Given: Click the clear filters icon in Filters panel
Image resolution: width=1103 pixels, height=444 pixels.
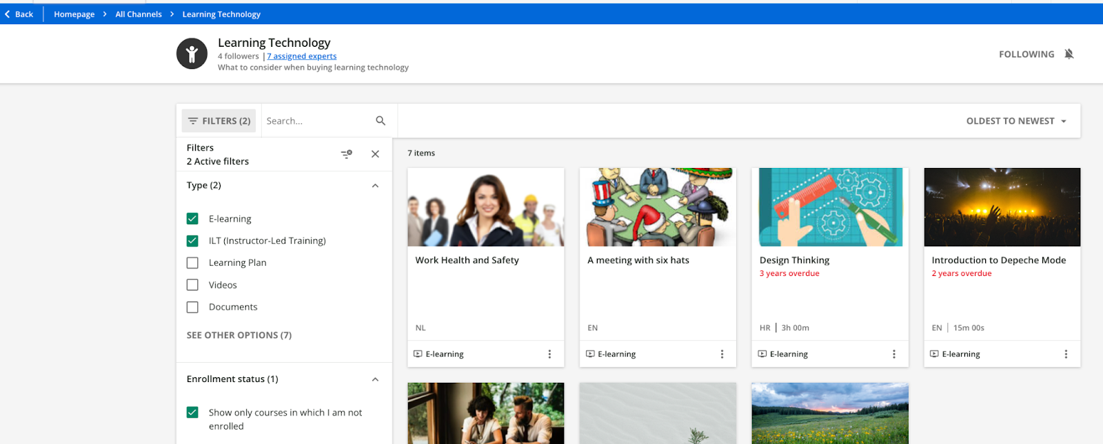Looking at the screenshot, I should tap(347, 154).
